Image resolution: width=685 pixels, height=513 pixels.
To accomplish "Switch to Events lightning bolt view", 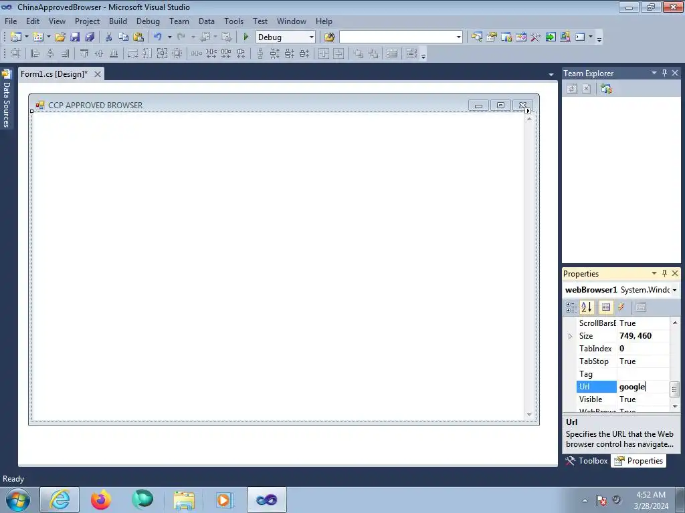I will [621, 307].
